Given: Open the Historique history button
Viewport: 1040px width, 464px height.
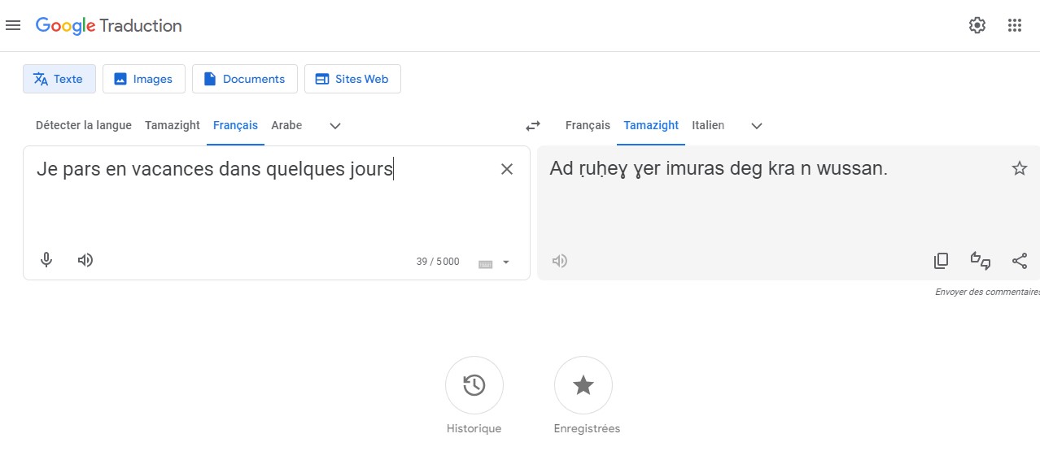Looking at the screenshot, I should pyautogui.click(x=474, y=385).
